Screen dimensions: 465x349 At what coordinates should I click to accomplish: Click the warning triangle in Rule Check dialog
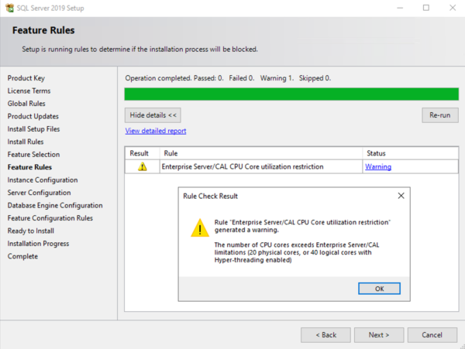pos(200,228)
